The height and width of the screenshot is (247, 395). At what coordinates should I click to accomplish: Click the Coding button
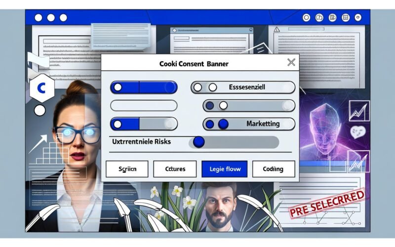pyautogui.click(x=274, y=169)
